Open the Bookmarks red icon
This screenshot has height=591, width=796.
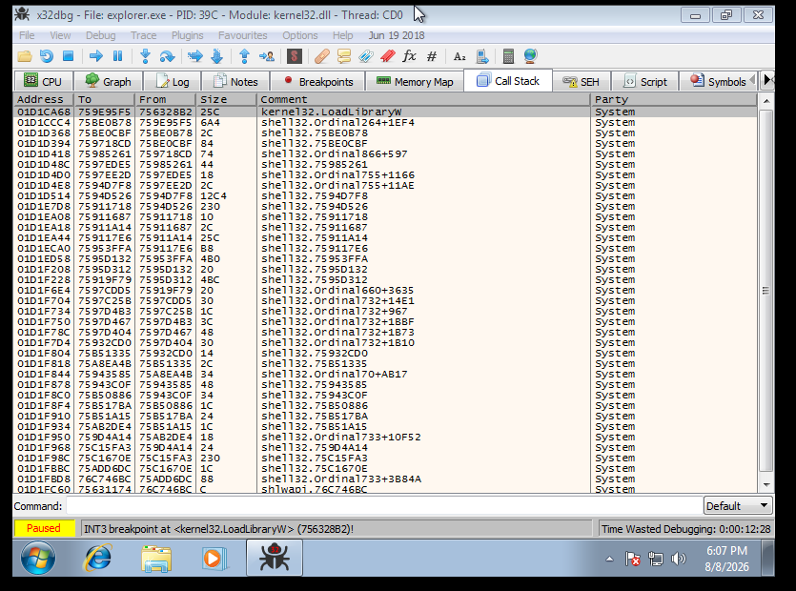[x=388, y=56]
